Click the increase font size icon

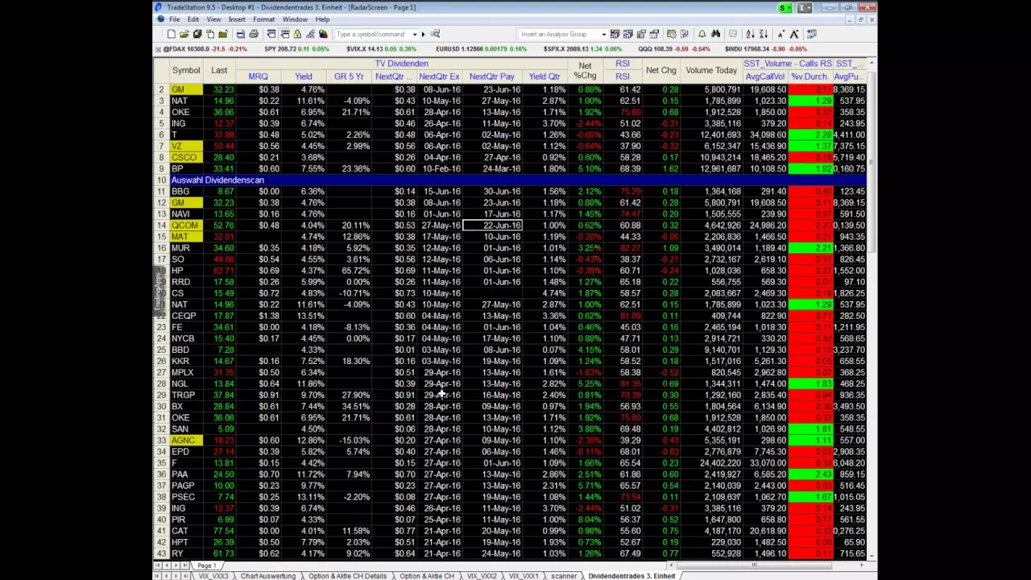pyautogui.click(x=794, y=34)
